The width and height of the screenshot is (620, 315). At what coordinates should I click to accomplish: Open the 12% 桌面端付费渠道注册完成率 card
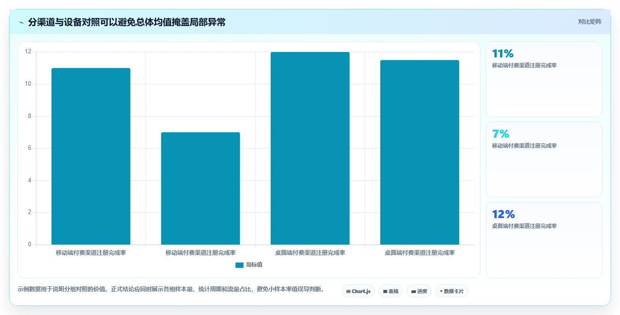[544, 240]
